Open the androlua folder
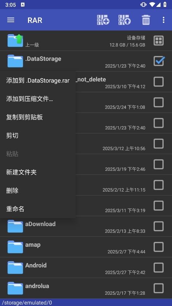 (86, 288)
